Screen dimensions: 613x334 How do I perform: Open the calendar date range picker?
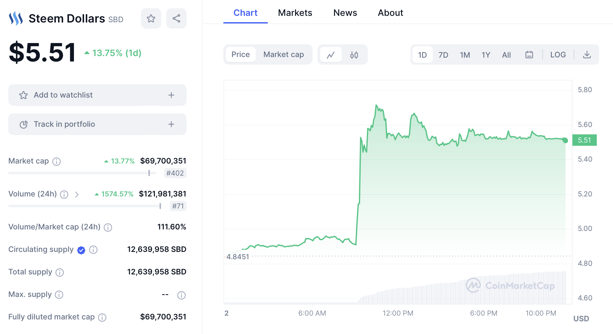(529, 55)
